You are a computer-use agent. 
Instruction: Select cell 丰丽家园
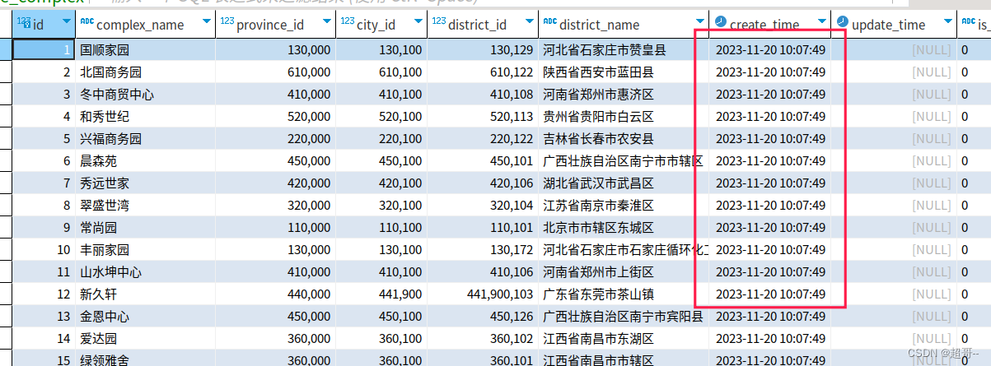point(145,250)
